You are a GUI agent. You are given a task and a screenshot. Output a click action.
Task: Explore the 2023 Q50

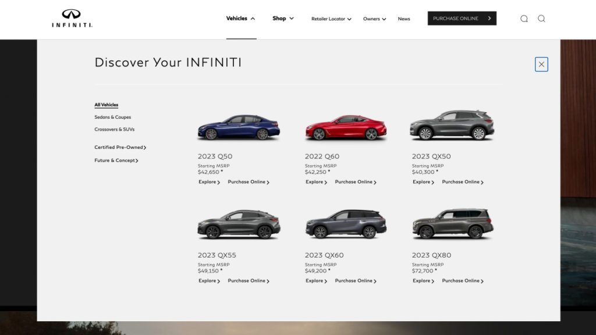(x=209, y=182)
